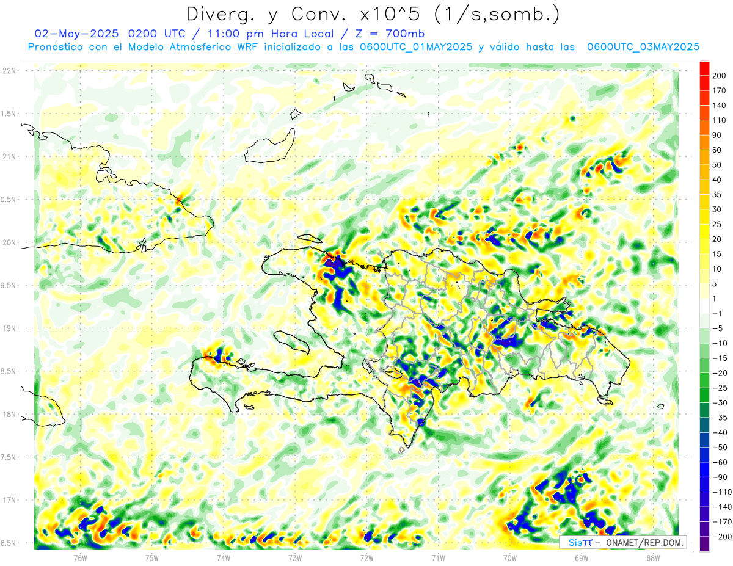Click the positive '140' color bar value
Screen dimensions: 733x566
[x=720, y=106]
